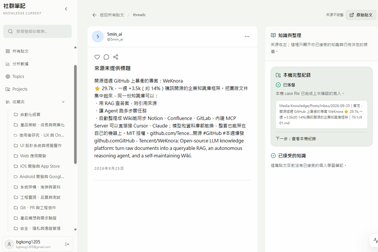The width and height of the screenshot is (378, 252).
Task: Collapse the 收藏夾 folder list
Action: tap(63, 102)
